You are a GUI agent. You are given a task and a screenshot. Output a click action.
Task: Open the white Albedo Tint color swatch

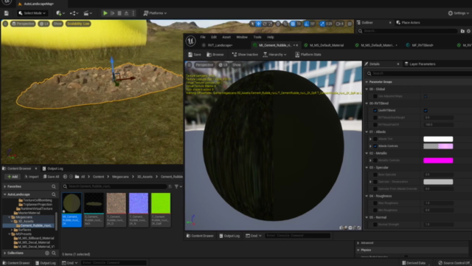pyautogui.click(x=438, y=139)
